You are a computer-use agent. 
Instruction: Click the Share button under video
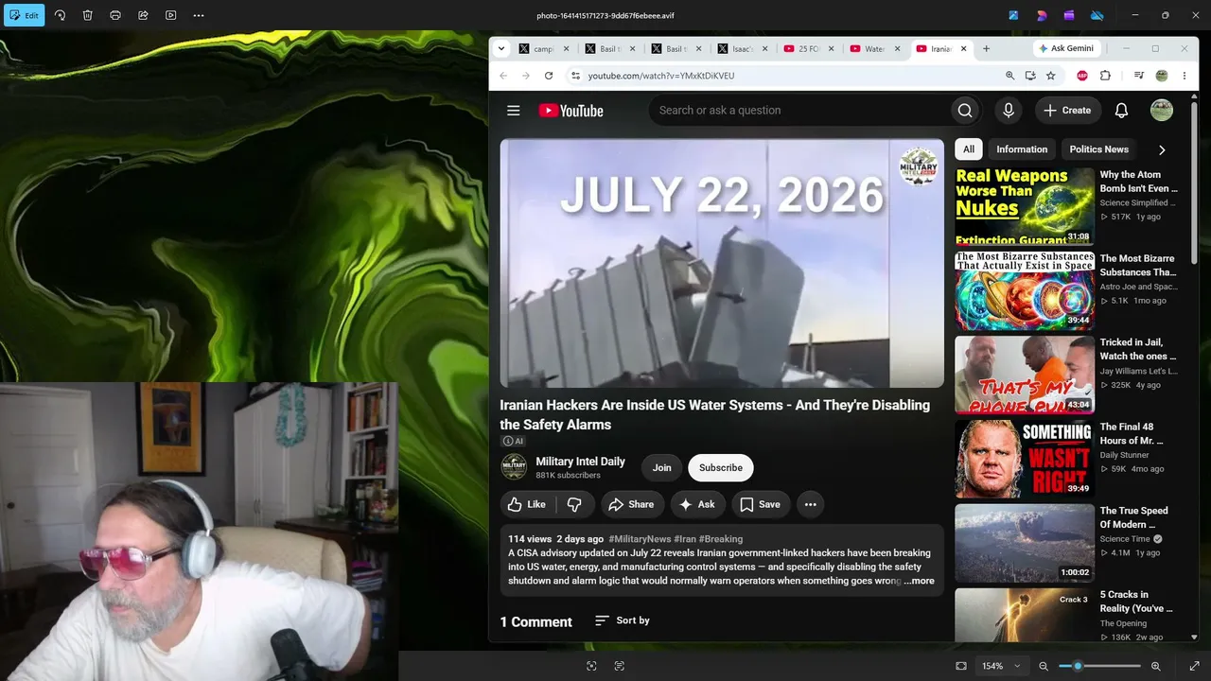[x=632, y=504]
